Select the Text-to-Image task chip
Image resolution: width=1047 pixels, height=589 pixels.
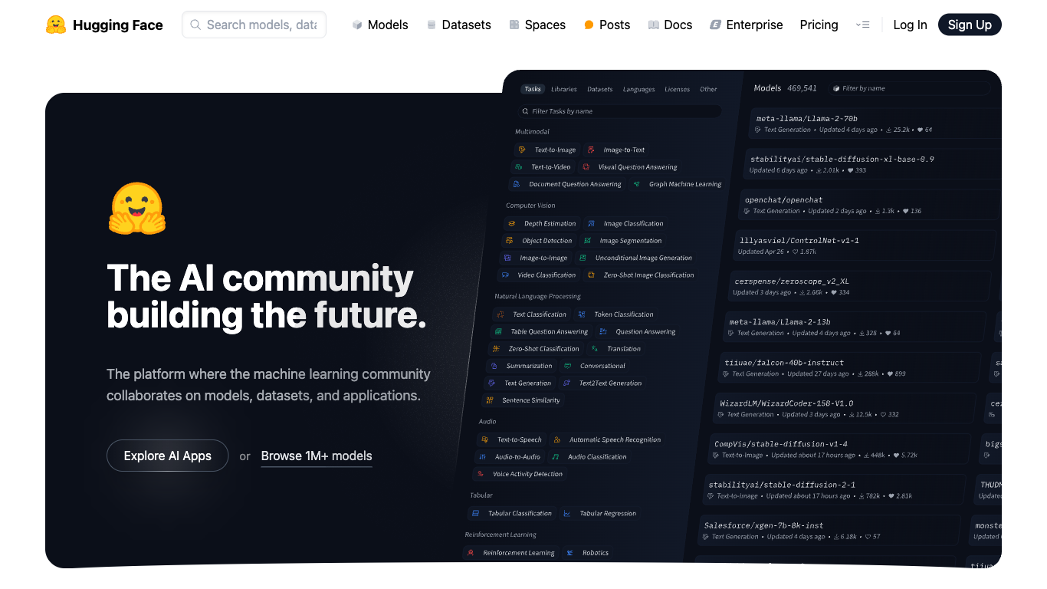click(x=547, y=150)
